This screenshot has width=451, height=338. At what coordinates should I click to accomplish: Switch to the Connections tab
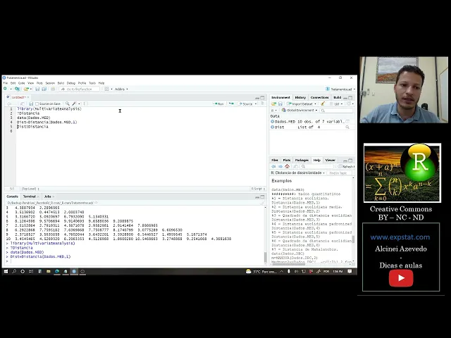click(319, 97)
